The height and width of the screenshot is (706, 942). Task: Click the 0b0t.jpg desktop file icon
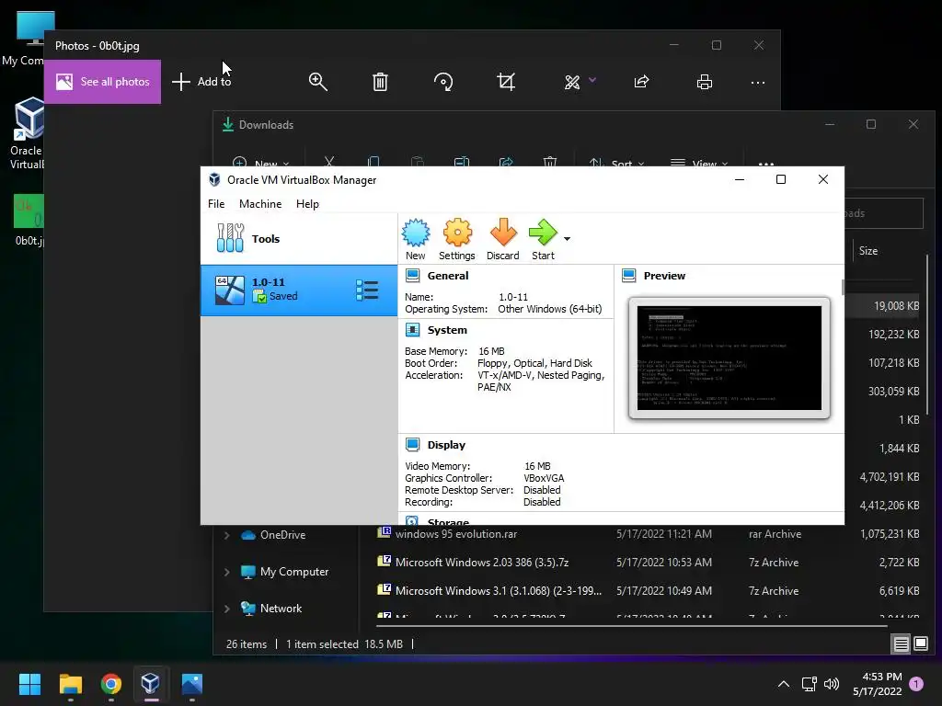coord(28,220)
